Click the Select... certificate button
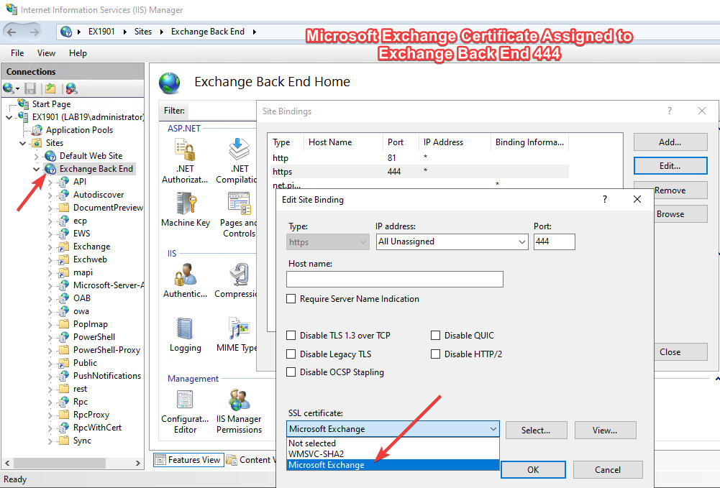 pos(536,431)
